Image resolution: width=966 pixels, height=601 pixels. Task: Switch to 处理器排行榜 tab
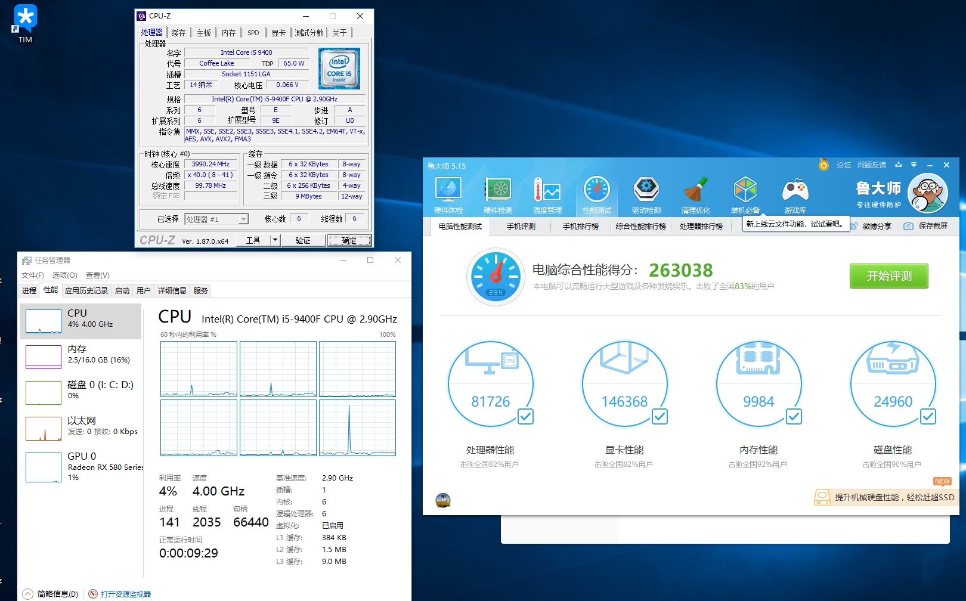pyautogui.click(x=701, y=227)
